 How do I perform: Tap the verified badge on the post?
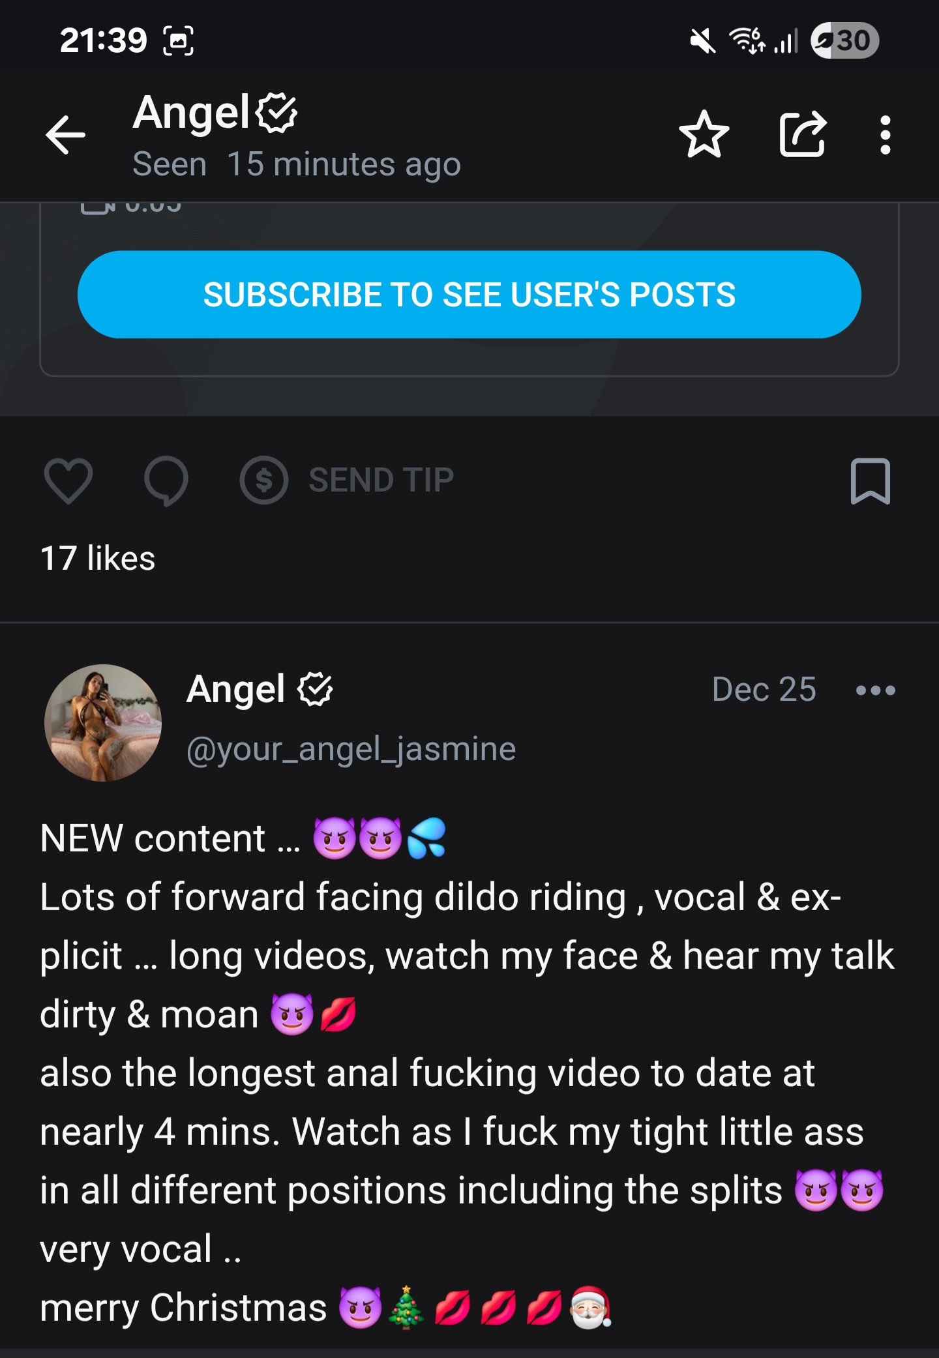(x=315, y=690)
